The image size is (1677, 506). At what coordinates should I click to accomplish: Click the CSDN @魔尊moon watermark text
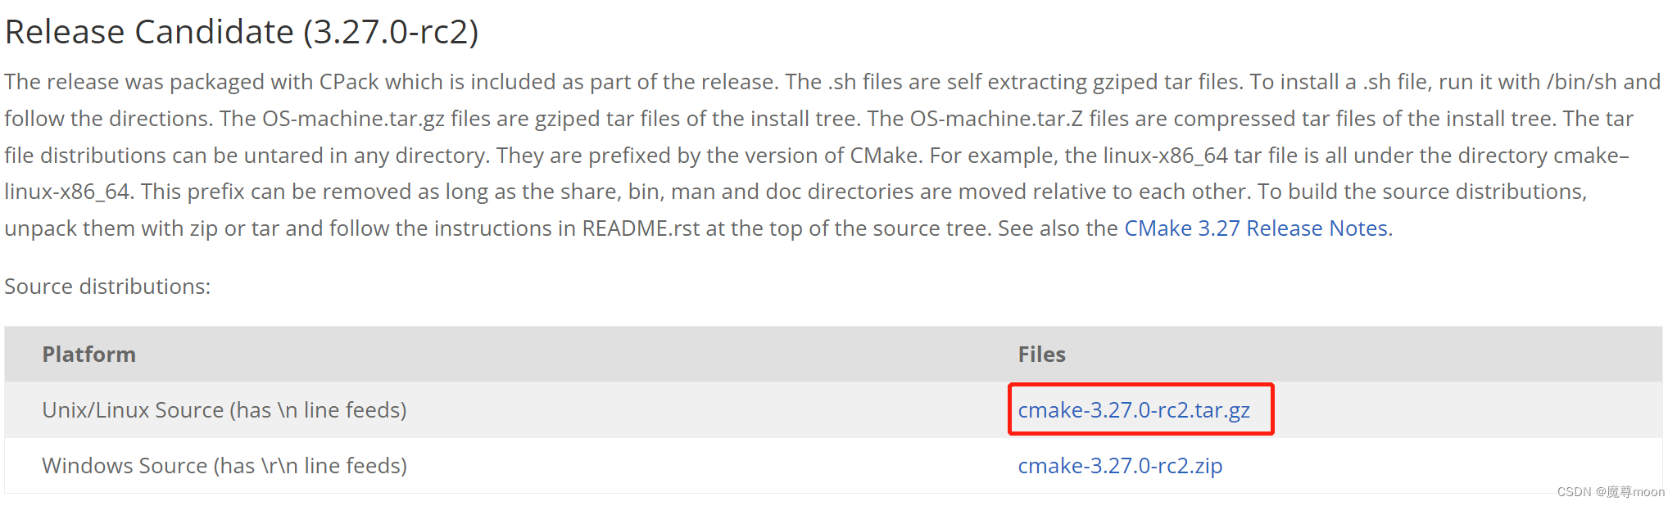point(1609,492)
